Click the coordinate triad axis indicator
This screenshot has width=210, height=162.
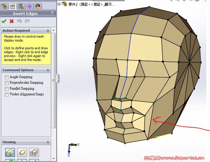[73, 149]
